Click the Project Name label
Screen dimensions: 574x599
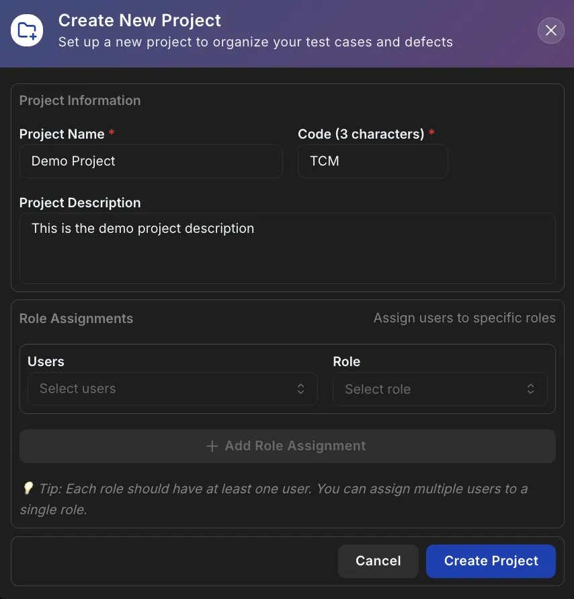pyautogui.click(x=62, y=134)
